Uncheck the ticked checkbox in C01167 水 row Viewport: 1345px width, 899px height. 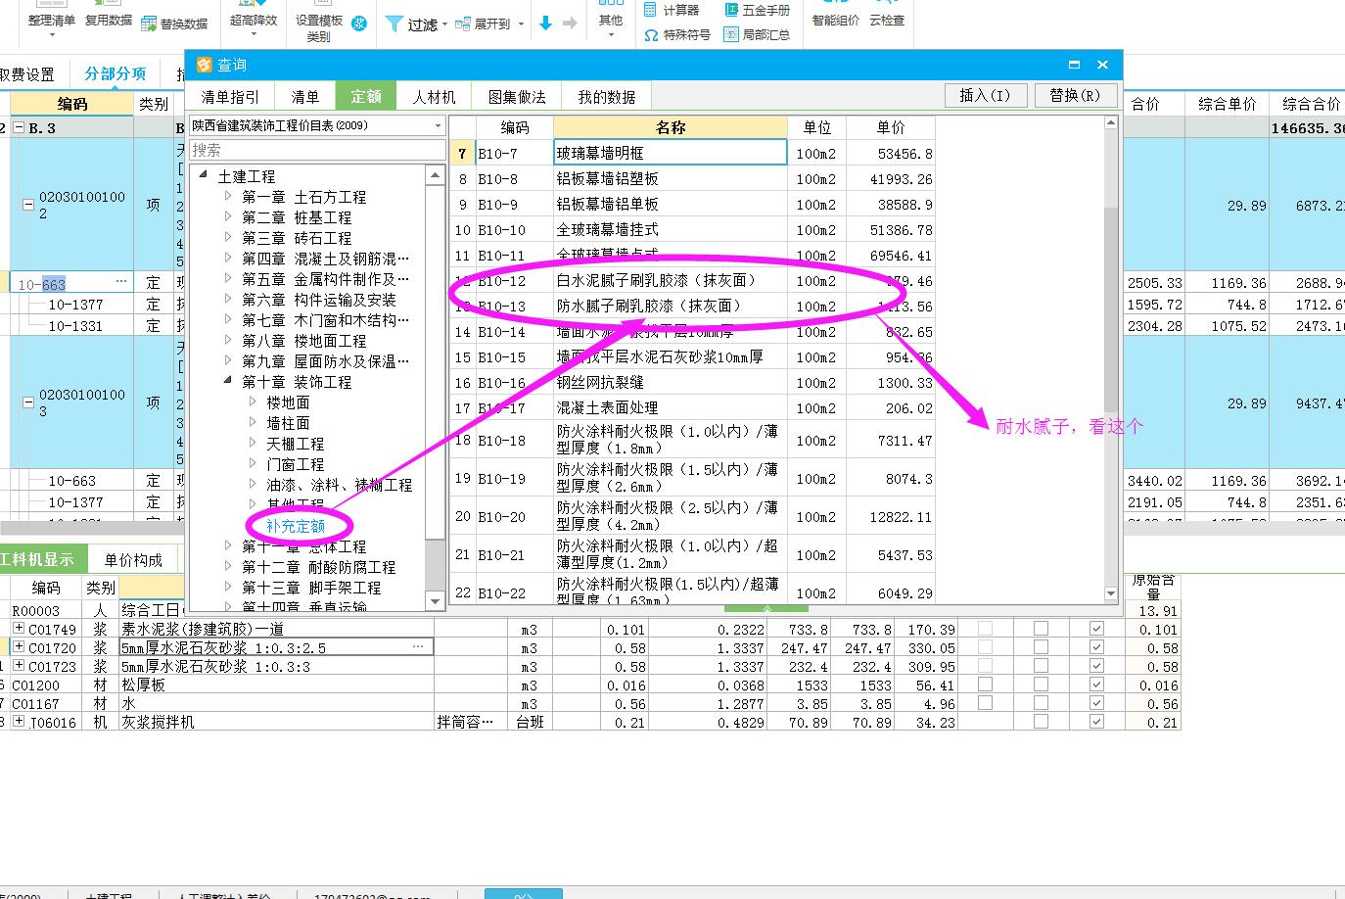click(1096, 703)
